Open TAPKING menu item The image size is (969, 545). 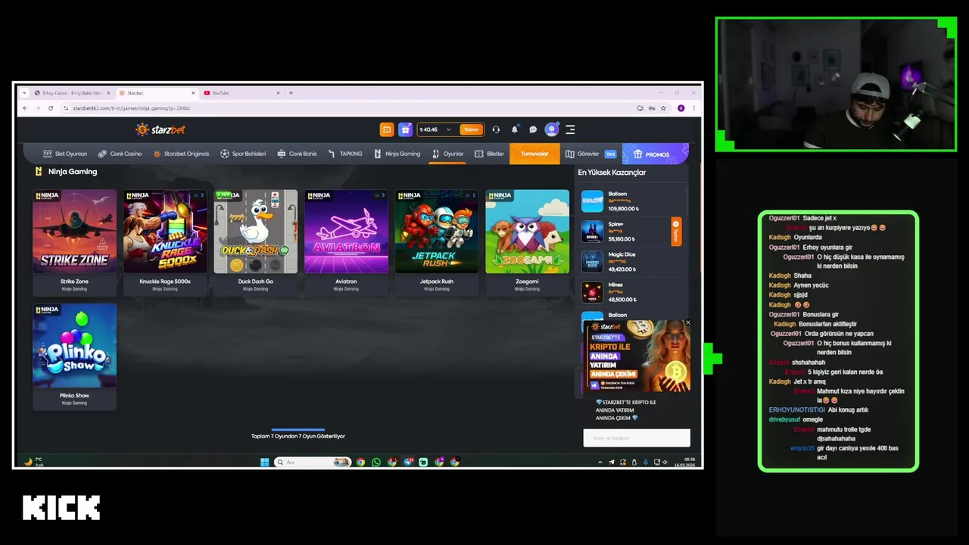coord(345,154)
